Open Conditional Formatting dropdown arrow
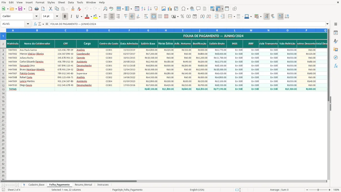The width and height of the screenshot is (341, 192). click(x=261, y=16)
